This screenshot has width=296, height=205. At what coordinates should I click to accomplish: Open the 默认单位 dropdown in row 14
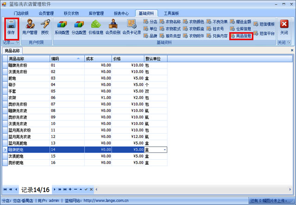[x=165, y=150]
